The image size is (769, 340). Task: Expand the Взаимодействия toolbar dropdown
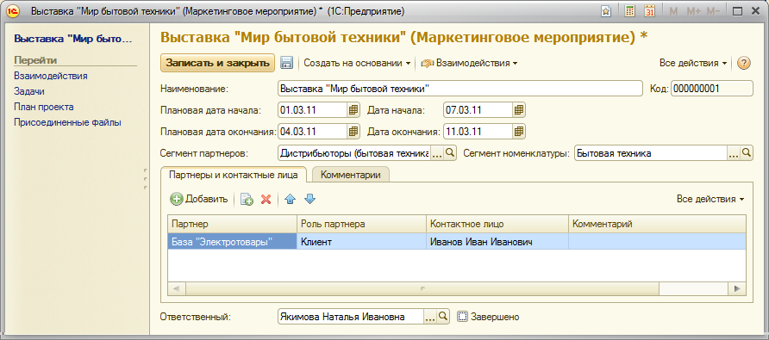point(469,63)
